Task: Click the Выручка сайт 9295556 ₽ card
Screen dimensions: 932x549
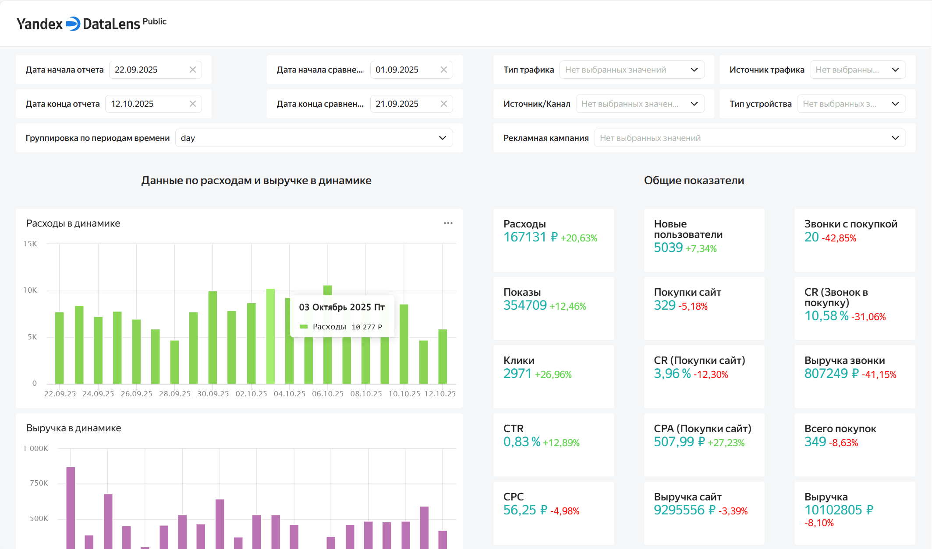Action: click(x=704, y=513)
